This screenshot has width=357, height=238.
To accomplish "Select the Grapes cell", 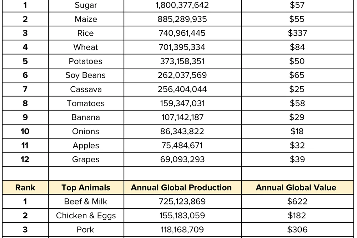I will point(86,159).
